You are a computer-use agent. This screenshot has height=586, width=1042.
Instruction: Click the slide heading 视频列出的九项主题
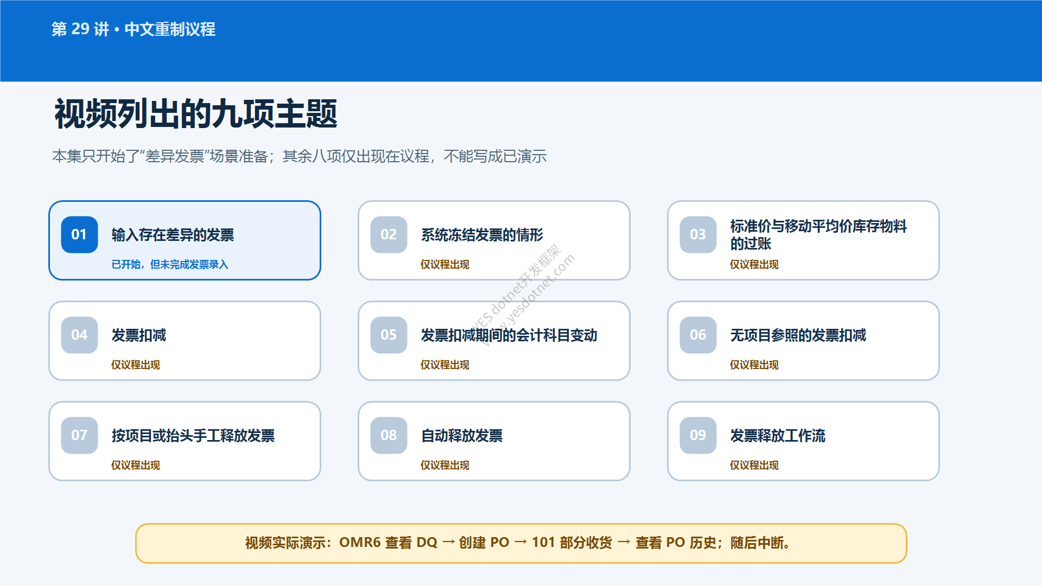tap(196, 114)
